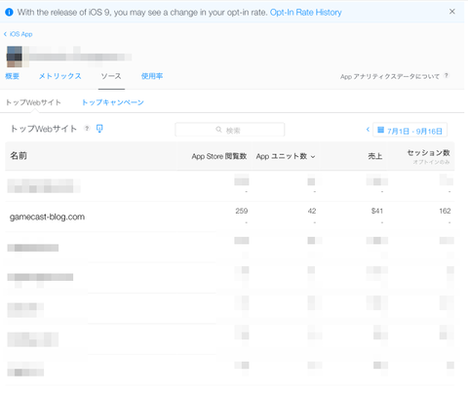This screenshot has width=468, height=396.
Task: Select gamecast-blog.com row name
Action: (x=48, y=217)
